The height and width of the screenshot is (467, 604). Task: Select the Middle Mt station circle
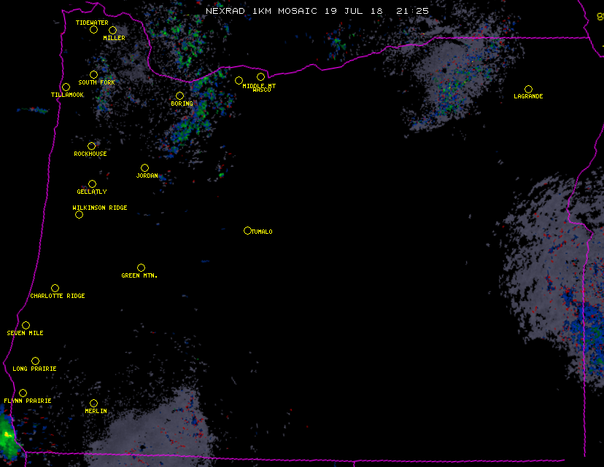(239, 81)
